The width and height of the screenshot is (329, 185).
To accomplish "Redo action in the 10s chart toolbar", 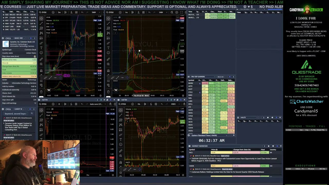I will [167, 104].
